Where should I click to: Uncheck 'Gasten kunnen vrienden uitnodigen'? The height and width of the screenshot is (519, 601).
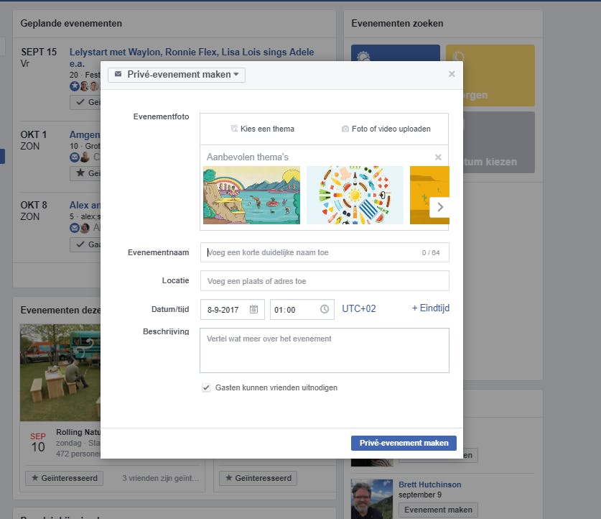(205, 387)
